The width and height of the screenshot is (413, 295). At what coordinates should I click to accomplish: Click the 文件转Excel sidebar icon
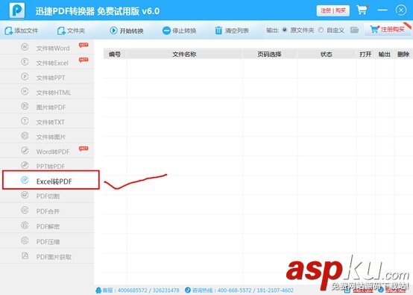pos(25,62)
